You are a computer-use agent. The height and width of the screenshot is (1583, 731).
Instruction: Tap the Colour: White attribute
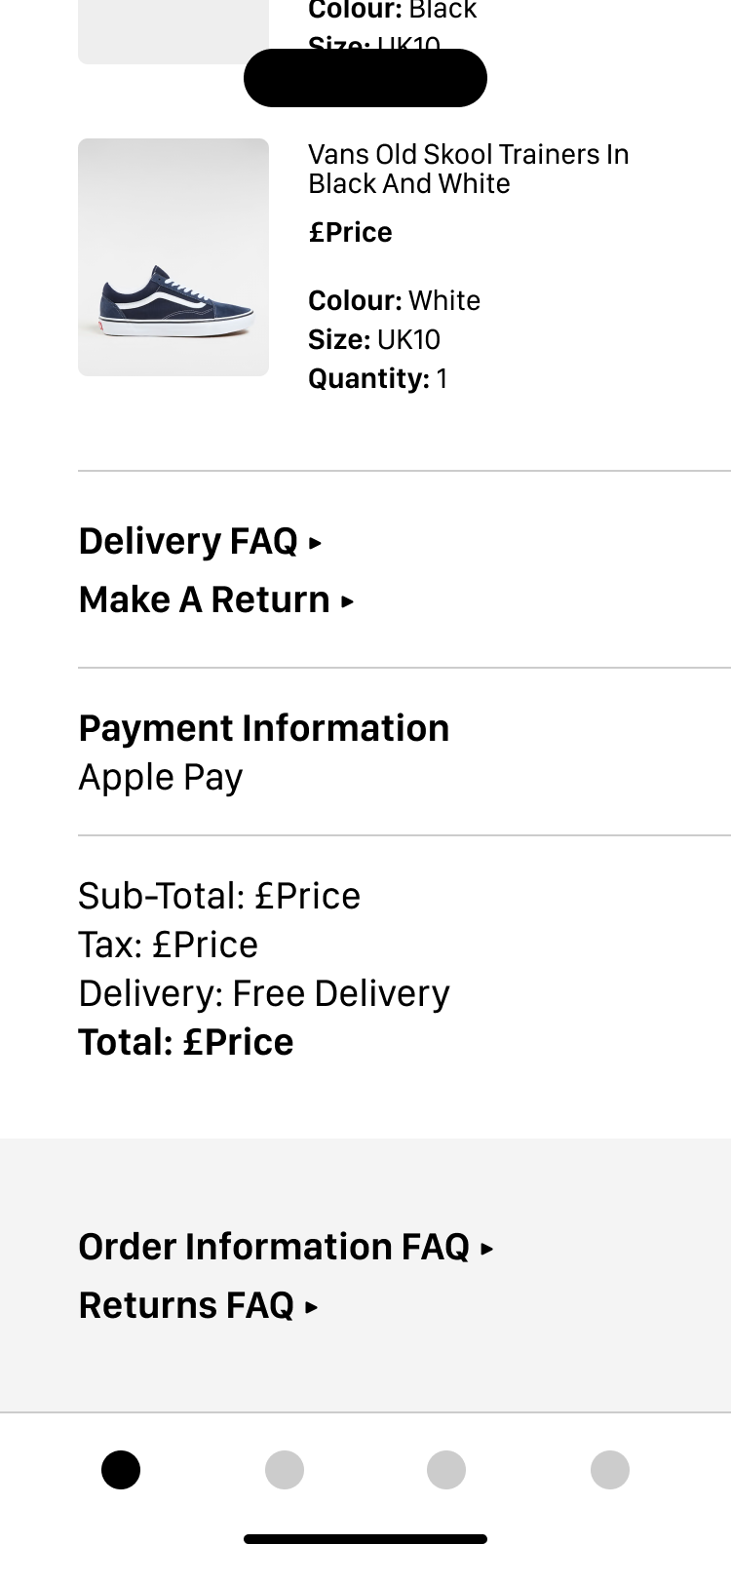tap(395, 300)
